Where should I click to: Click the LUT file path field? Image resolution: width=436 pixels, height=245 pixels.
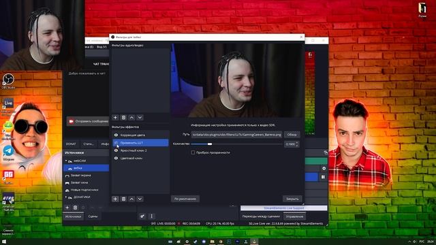236,135
